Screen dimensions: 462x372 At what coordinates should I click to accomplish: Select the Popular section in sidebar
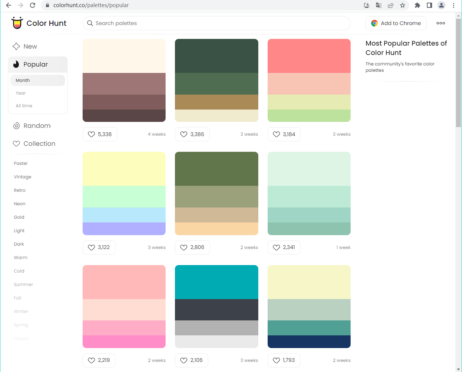(37, 64)
